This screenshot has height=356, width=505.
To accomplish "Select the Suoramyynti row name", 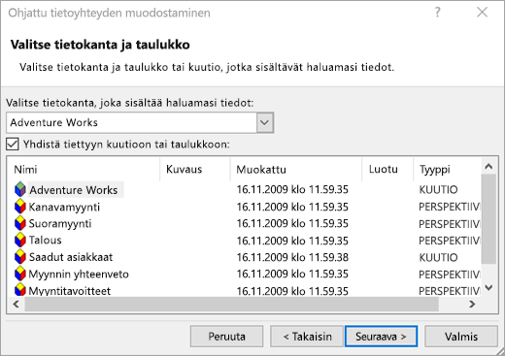I will click(60, 223).
